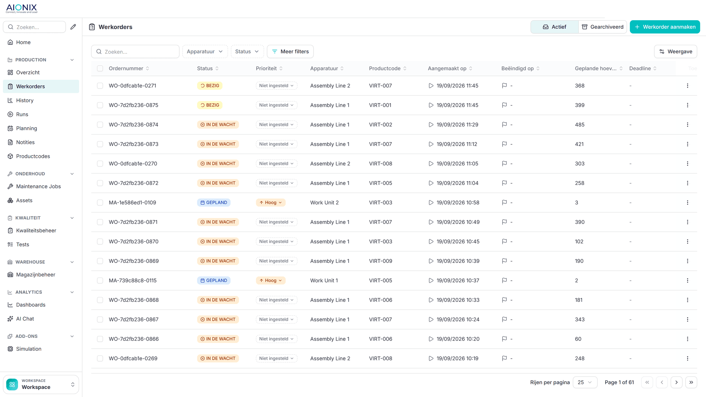The height and width of the screenshot is (397, 706).
Task: Click the play icon in MA-739c88c8-0115 row
Action: (431, 280)
